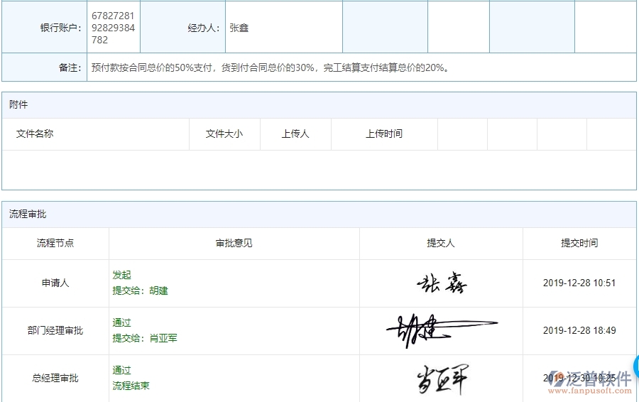Click the 备注 remarks text about prepayment
This screenshot has width=639, height=402.
[271, 68]
